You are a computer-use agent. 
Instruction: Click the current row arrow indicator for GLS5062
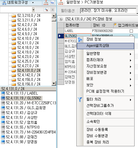[x=61, y=36]
